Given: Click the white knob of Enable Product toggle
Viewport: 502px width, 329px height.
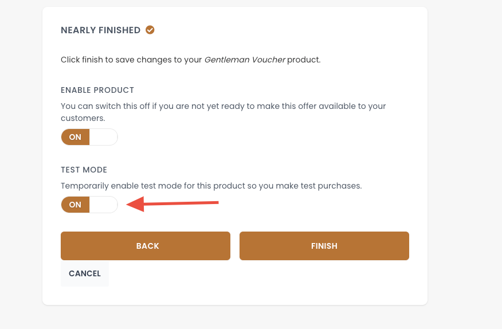Looking at the screenshot, I should coord(104,137).
